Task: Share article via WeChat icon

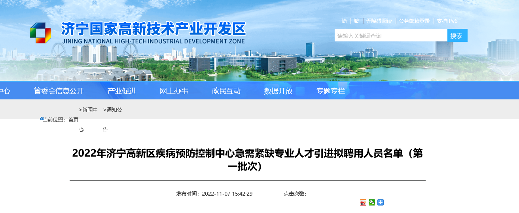Action: [372, 202]
